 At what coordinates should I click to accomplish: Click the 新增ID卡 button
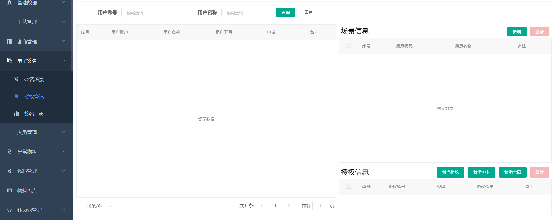point(482,172)
